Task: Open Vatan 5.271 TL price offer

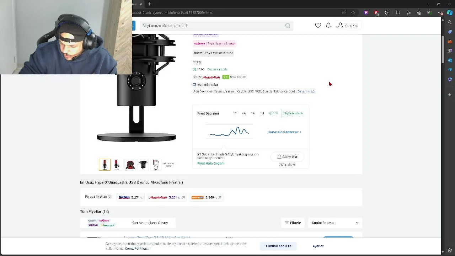Action: tap(130, 197)
